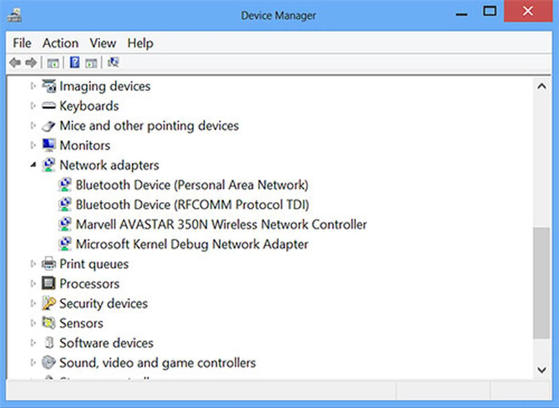Click the Forward navigation arrow
This screenshot has height=408, width=559.
pyautogui.click(x=31, y=62)
